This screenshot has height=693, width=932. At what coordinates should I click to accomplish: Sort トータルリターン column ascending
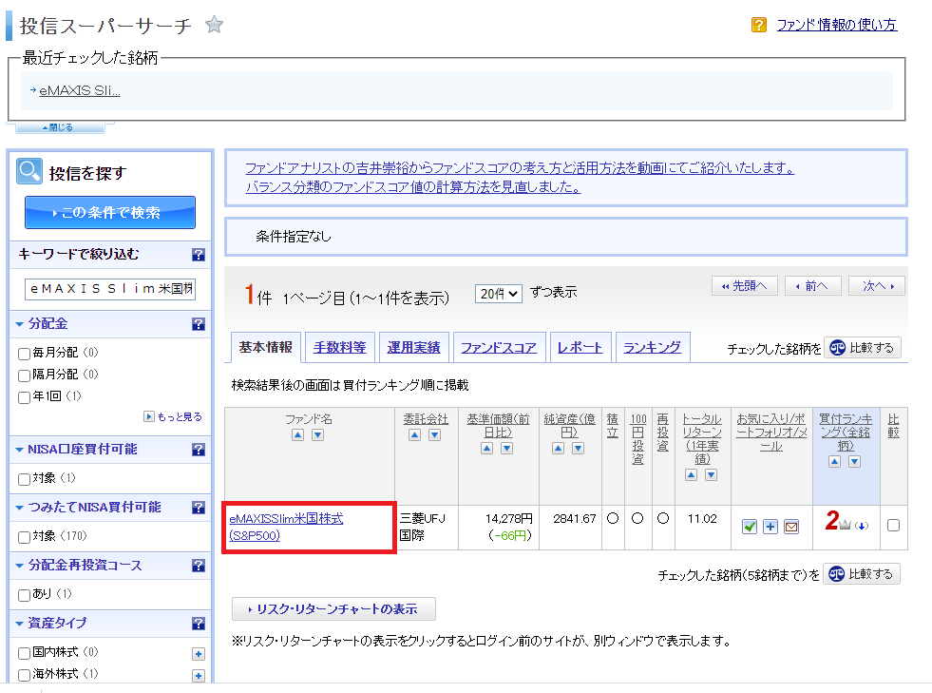(x=691, y=475)
